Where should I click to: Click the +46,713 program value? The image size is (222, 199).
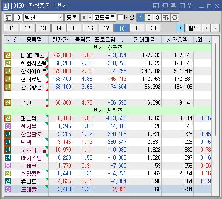[x=117, y=79]
